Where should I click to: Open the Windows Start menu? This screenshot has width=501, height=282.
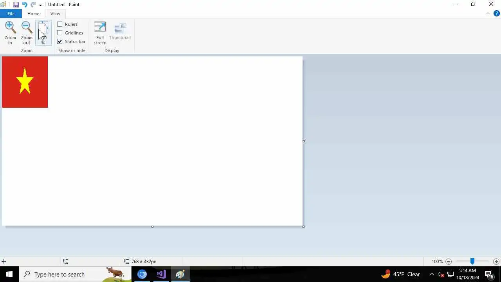point(9,274)
